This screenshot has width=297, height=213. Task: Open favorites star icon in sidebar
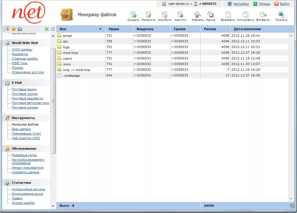(x=13, y=29)
